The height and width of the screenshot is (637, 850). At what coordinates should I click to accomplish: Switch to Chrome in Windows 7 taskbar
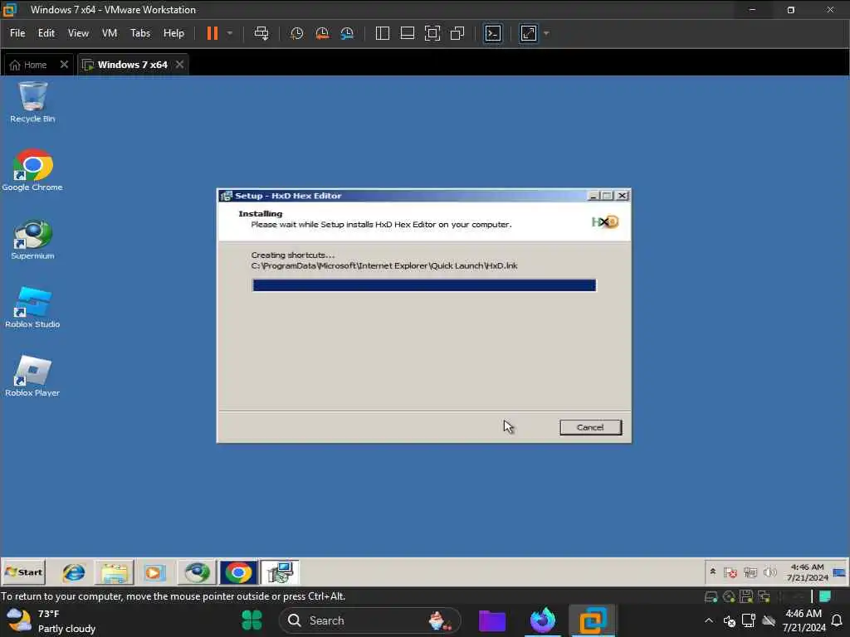[x=238, y=572]
